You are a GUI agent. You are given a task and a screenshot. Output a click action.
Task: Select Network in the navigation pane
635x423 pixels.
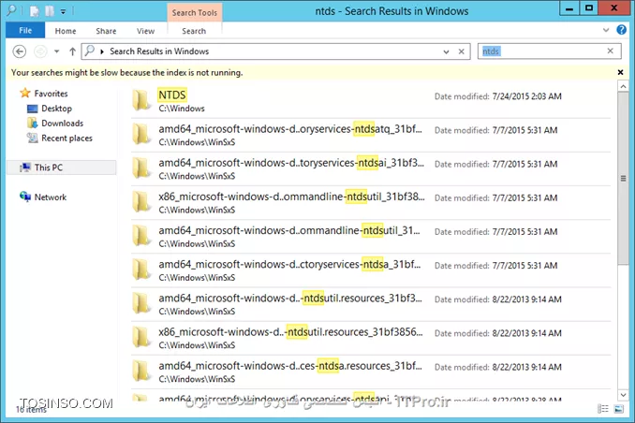pyautogui.click(x=51, y=197)
